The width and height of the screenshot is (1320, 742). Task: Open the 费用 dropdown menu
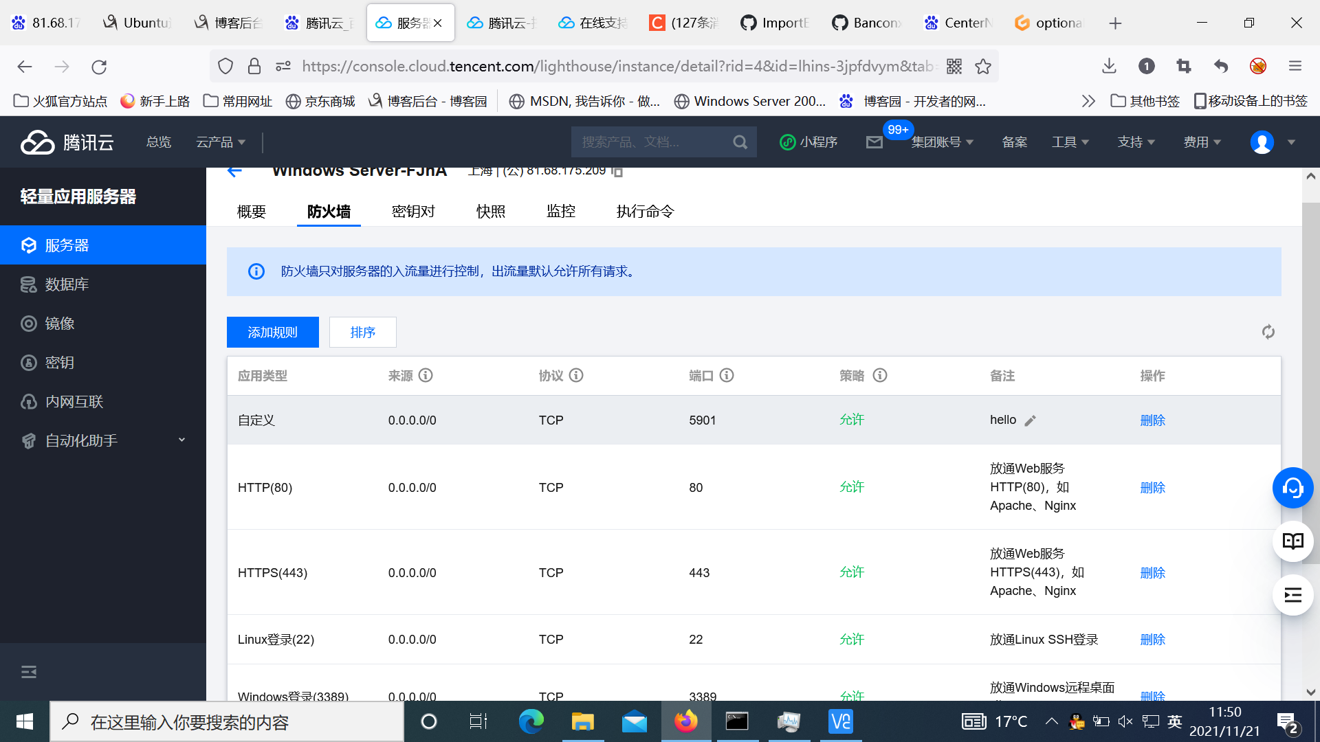coord(1202,142)
